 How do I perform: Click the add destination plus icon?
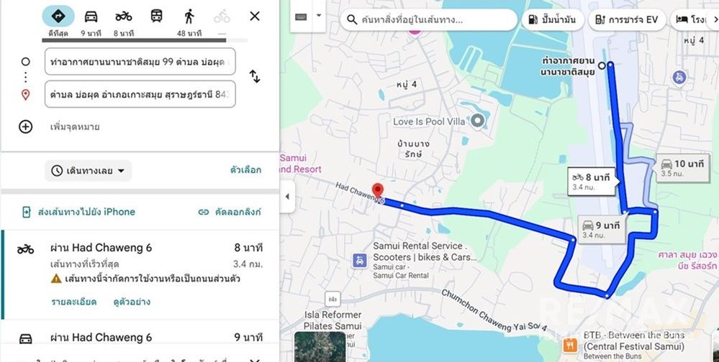(26, 127)
